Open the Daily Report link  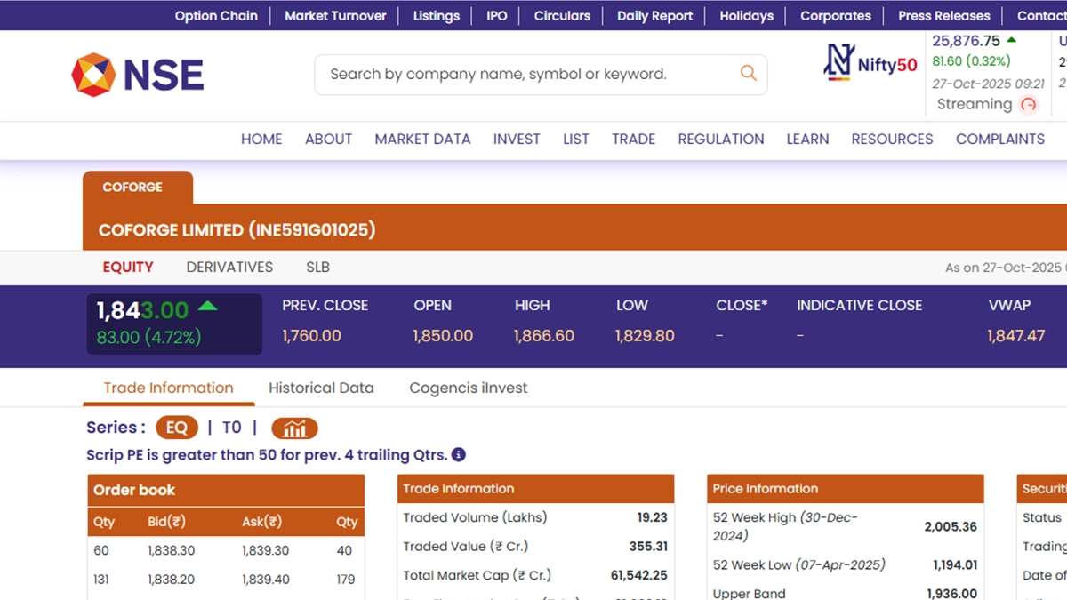pyautogui.click(x=654, y=15)
